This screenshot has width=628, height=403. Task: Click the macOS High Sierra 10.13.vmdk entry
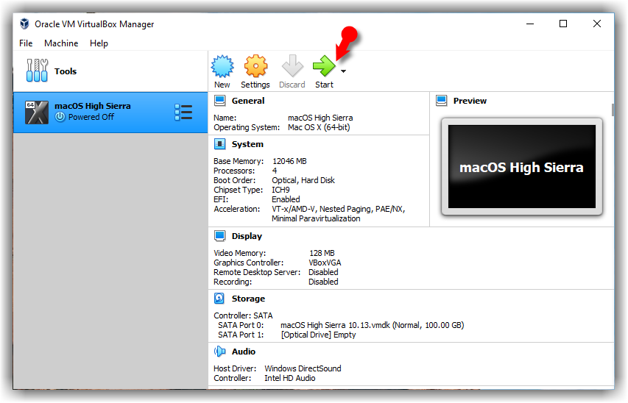[372, 325]
